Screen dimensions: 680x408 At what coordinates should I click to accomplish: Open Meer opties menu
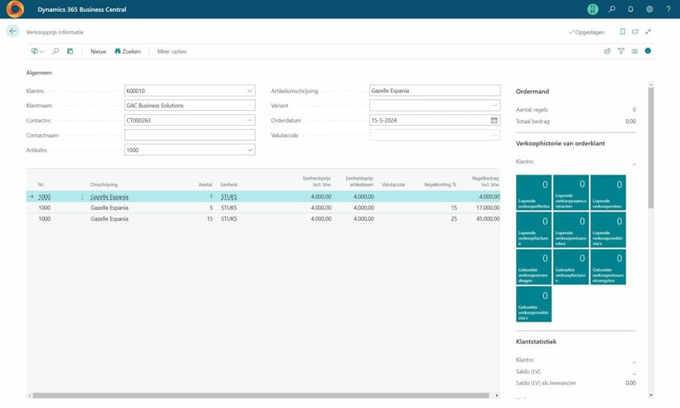click(x=172, y=51)
